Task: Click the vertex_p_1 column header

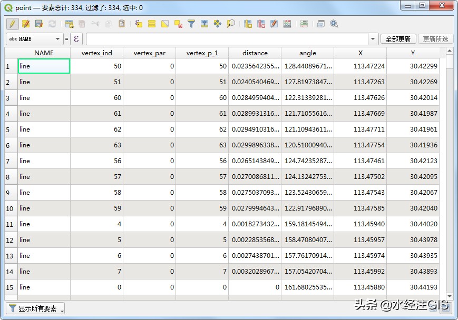Action: coord(202,53)
